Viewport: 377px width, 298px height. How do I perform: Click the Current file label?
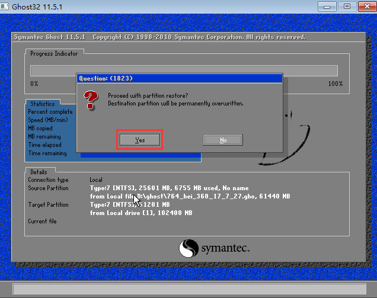[x=43, y=221]
